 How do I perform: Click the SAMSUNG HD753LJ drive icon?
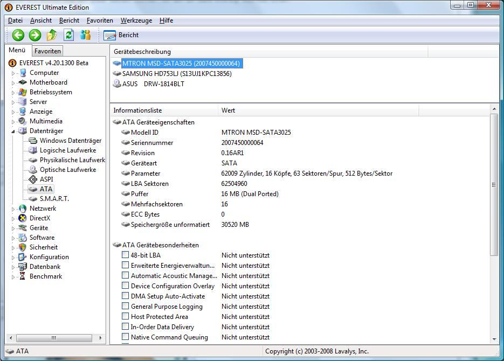(x=117, y=74)
